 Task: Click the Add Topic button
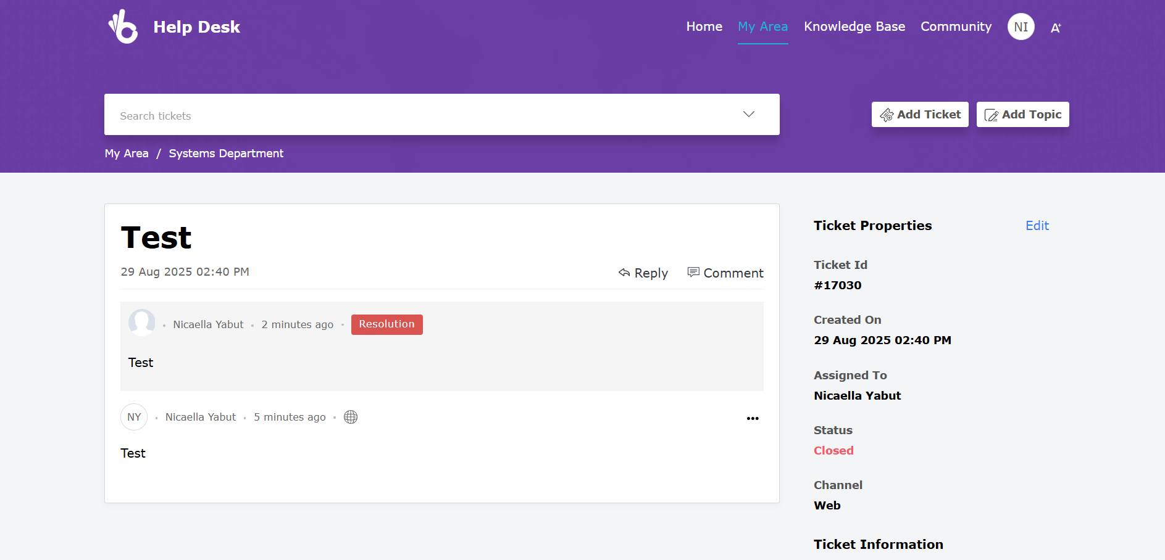coord(1022,115)
